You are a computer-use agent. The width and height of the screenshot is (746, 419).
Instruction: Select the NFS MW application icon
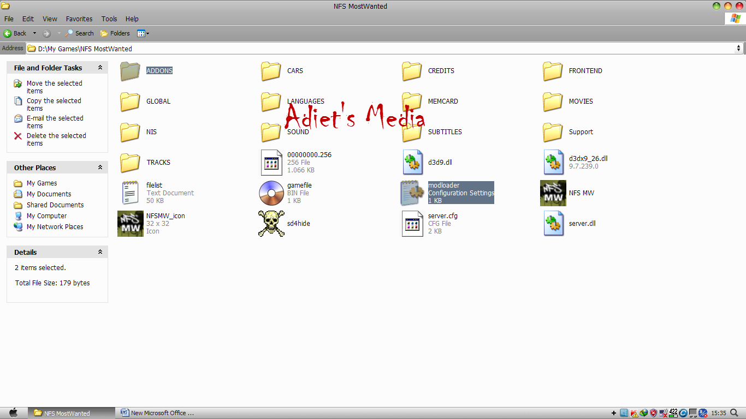point(553,193)
